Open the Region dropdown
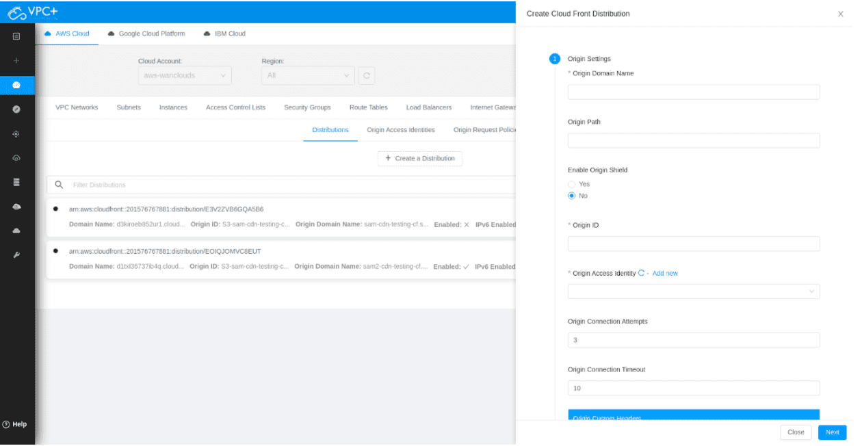The height and width of the screenshot is (446, 862). pyautogui.click(x=308, y=75)
